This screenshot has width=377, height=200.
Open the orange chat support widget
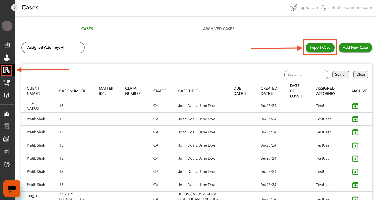[x=12, y=188]
